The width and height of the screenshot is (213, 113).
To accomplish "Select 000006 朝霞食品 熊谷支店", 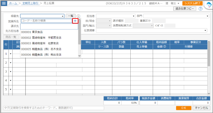I will 49,55.
